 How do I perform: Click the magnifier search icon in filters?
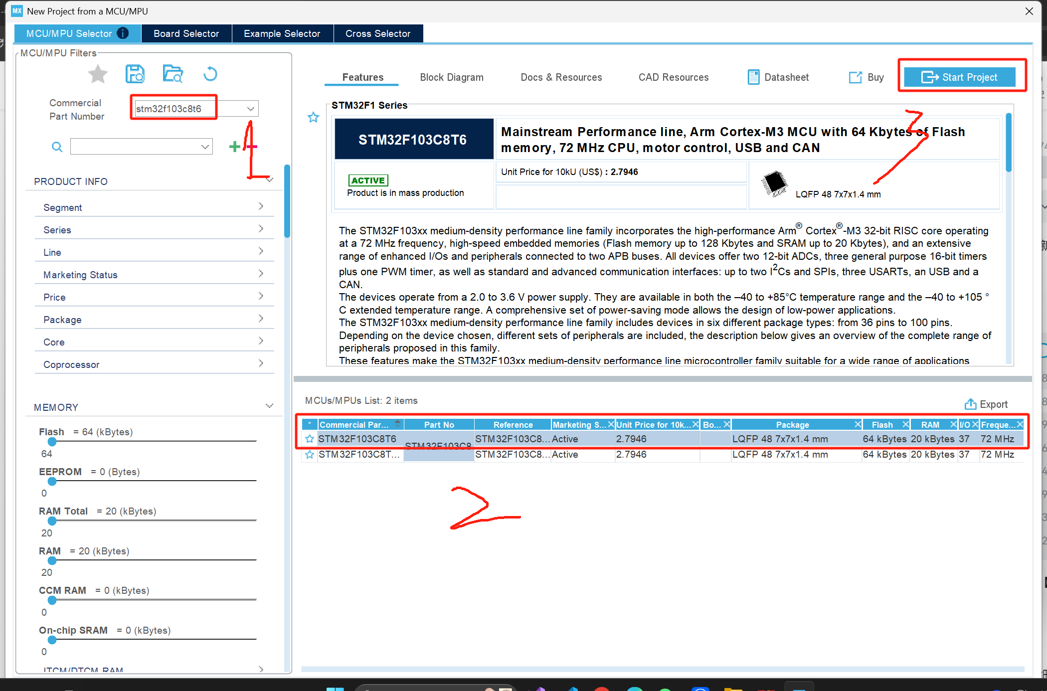point(57,147)
